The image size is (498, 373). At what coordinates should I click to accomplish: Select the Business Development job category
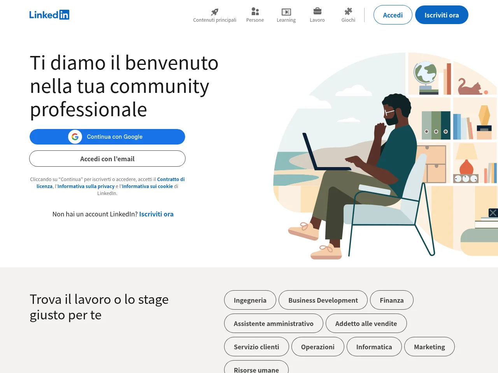coord(323,300)
